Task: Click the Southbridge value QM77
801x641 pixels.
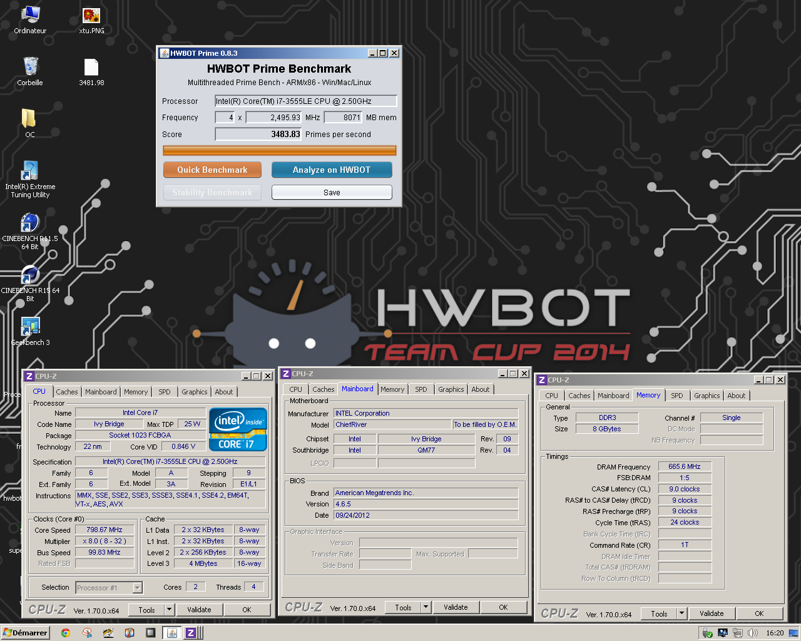Action: [426, 450]
